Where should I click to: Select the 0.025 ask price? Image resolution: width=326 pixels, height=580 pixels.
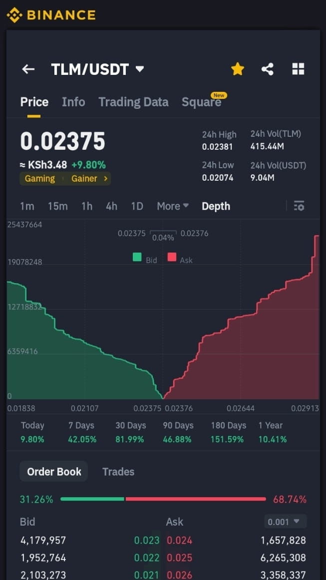click(x=179, y=558)
